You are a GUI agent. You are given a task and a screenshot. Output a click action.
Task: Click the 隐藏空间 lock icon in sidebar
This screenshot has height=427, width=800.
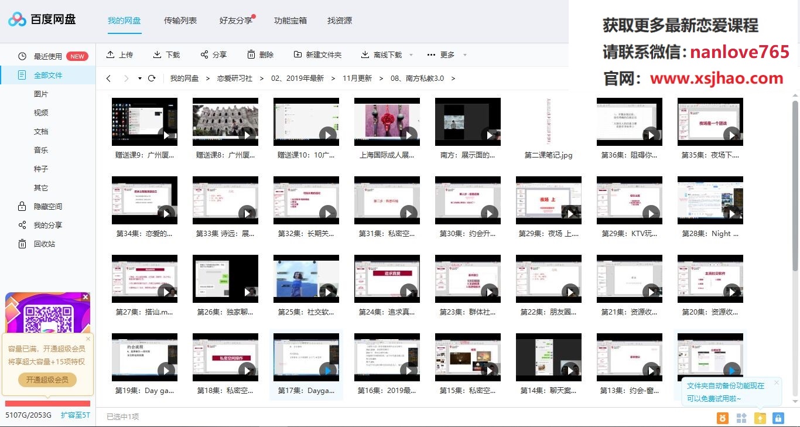(x=22, y=206)
